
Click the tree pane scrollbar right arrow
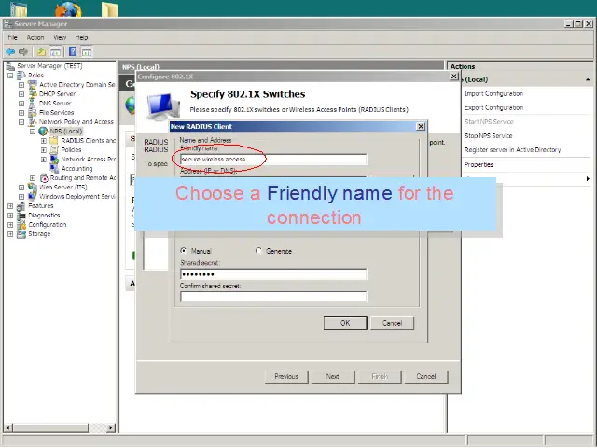tap(111, 427)
